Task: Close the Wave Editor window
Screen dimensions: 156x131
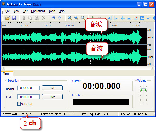Action: pos(152,4)
